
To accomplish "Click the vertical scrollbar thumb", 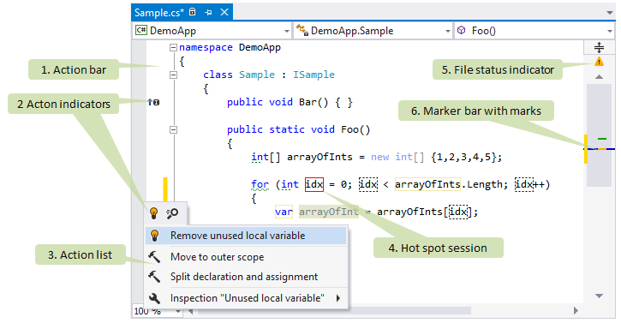I will (x=599, y=135).
